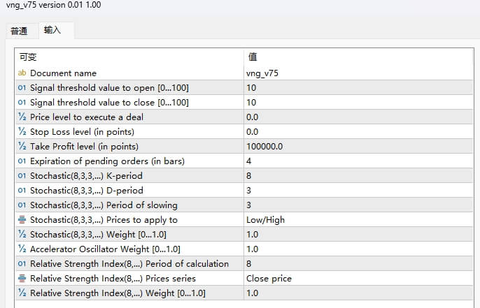The image size is (480, 308).
Task: Click the Stochastic K-period value 8
Action: (x=357, y=176)
